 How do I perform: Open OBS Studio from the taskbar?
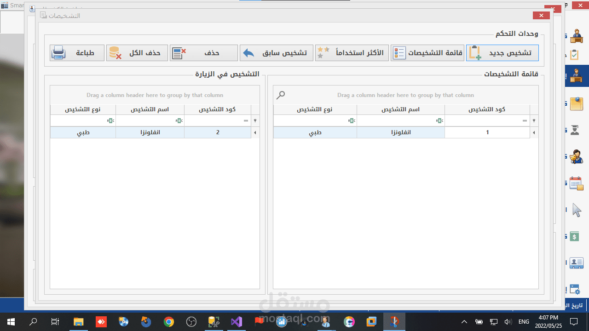pyautogui.click(x=191, y=322)
